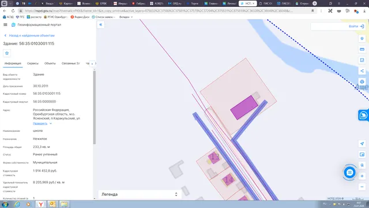Viewport: 369px width, 208px height.
Task: Click the Войти login button
Action: click(356, 27)
